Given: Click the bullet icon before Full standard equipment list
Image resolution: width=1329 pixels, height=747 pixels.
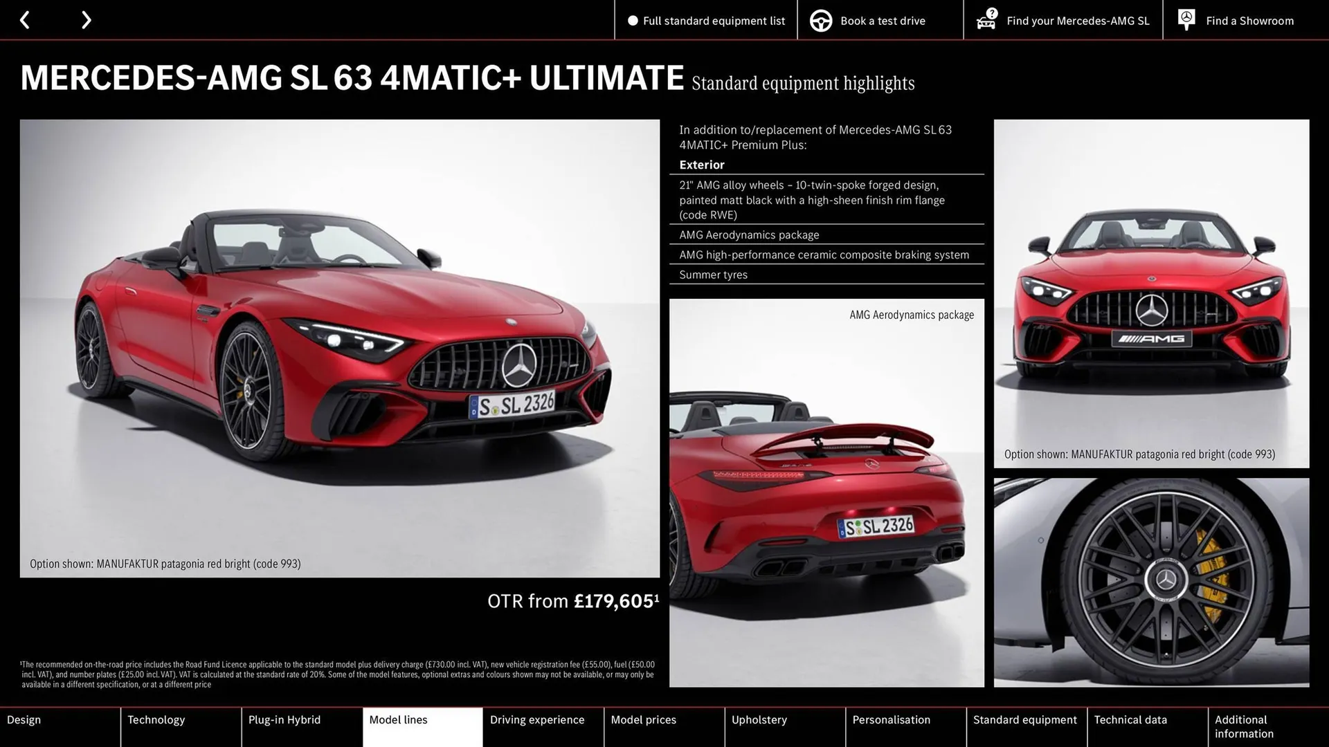Looking at the screenshot, I should point(631,20).
